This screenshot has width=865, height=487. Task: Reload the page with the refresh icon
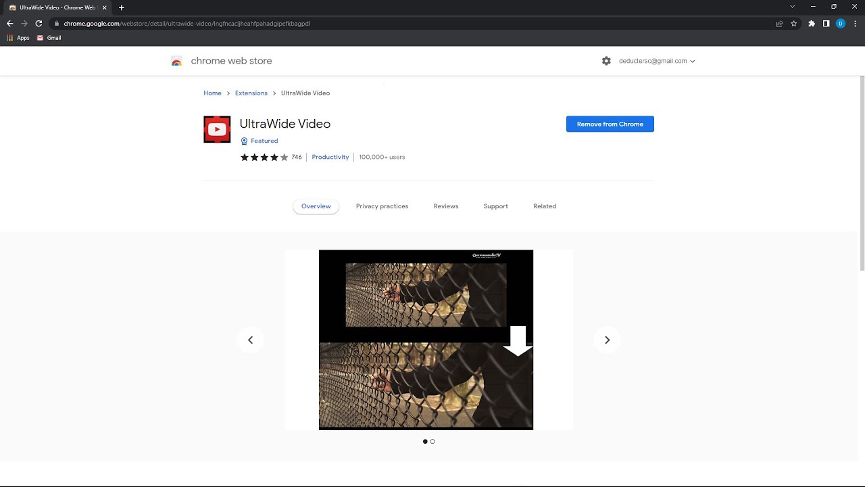[39, 23]
